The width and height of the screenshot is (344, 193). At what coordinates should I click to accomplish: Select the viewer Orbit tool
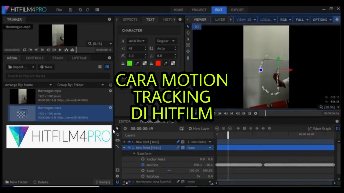[188, 45]
